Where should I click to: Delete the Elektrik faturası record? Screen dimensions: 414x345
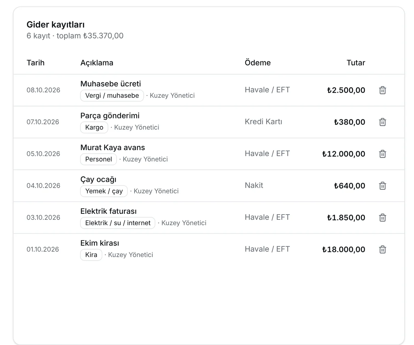click(x=382, y=218)
